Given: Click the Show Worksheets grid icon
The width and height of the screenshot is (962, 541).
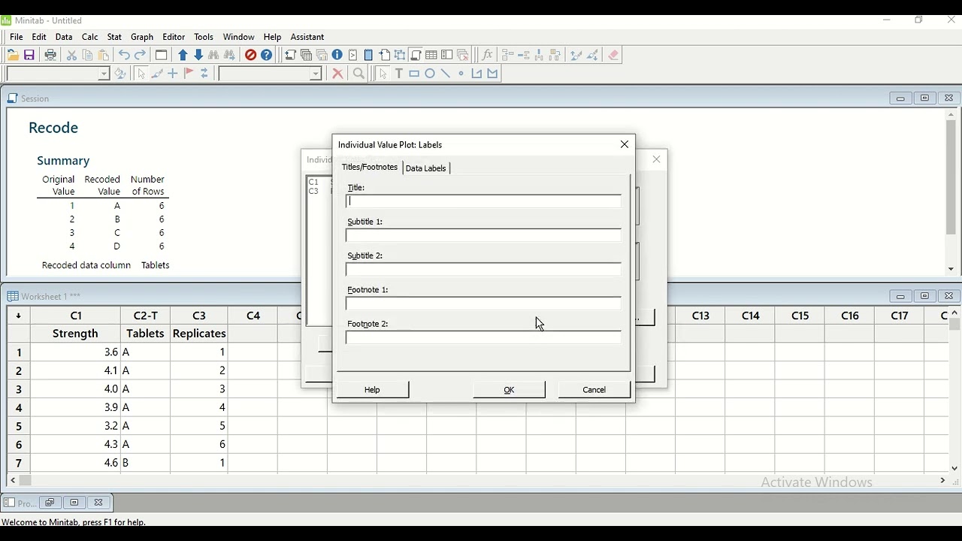Looking at the screenshot, I should pyautogui.click(x=431, y=55).
